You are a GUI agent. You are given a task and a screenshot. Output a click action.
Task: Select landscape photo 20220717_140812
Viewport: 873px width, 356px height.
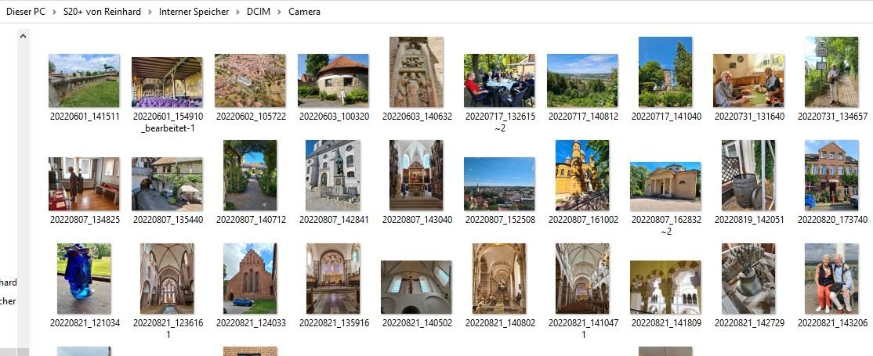pos(582,80)
